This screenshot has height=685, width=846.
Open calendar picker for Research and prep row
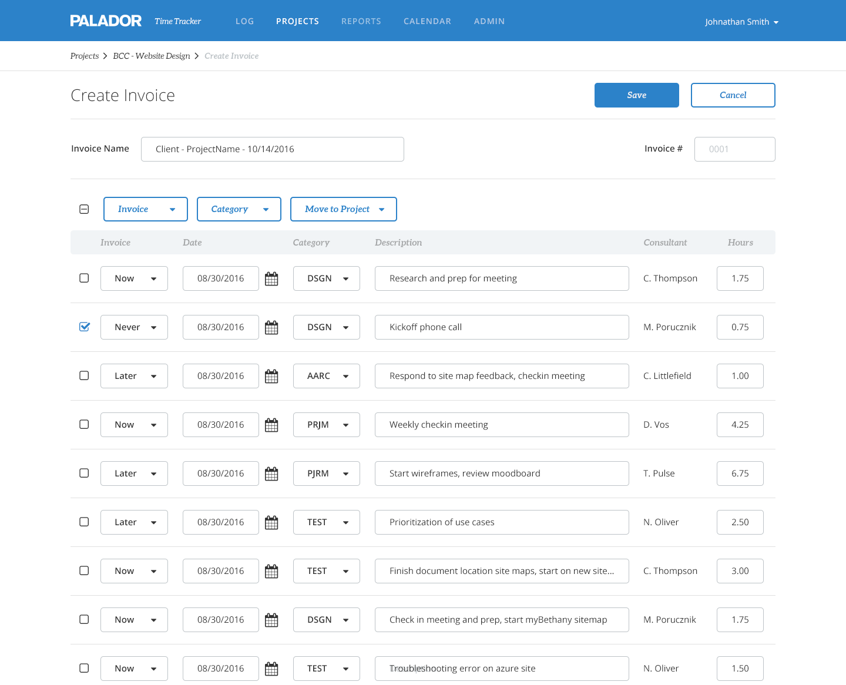(271, 278)
